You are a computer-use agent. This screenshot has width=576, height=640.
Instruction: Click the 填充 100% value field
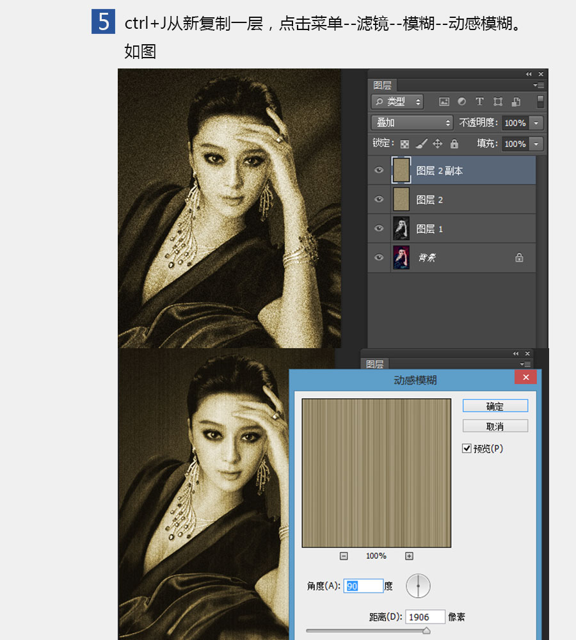(x=516, y=143)
